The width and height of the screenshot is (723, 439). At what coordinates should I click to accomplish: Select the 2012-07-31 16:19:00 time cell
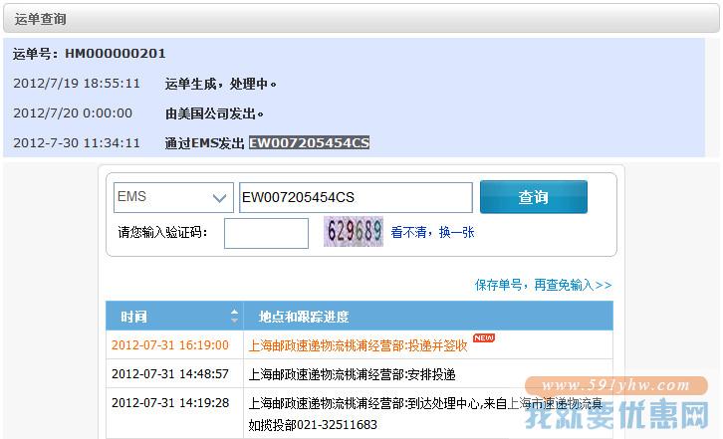point(170,345)
